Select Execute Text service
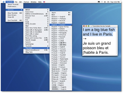This screenshot has height=93, width=123. pos(36,16)
